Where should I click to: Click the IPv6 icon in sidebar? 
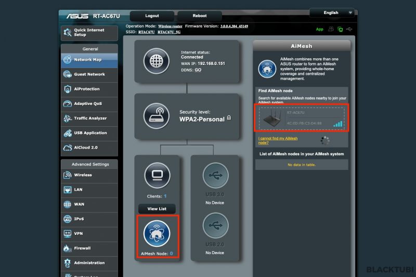tap(68, 219)
